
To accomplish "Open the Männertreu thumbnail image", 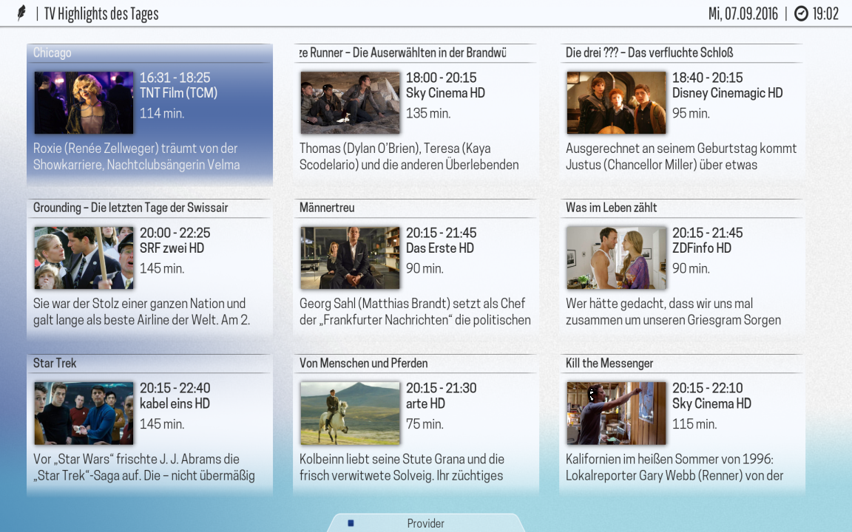I will [x=350, y=258].
